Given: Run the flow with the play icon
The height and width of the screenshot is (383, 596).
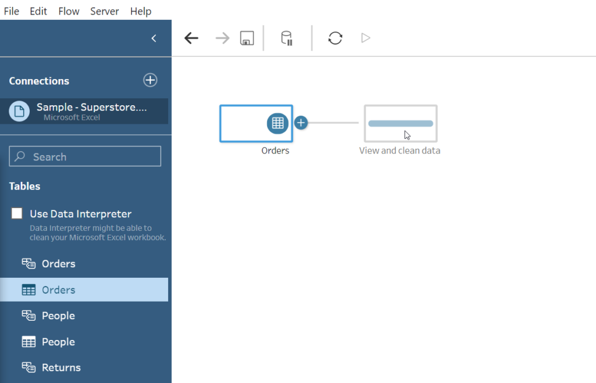Looking at the screenshot, I should [366, 38].
